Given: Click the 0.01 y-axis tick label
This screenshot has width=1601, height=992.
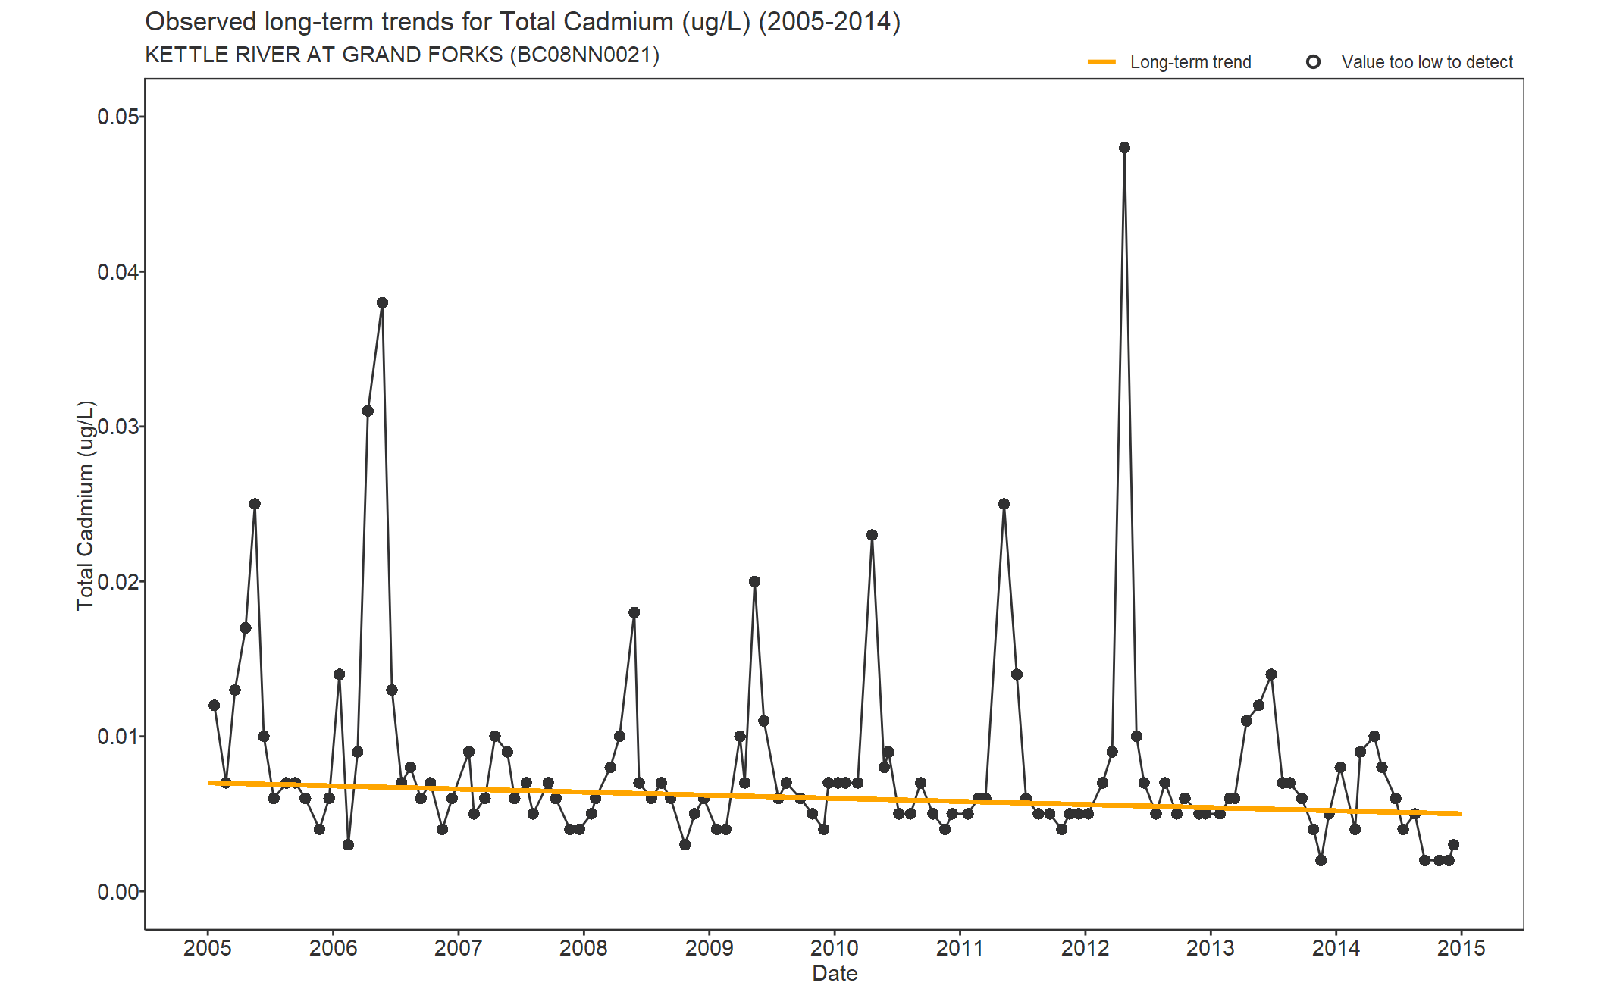Looking at the screenshot, I should coord(118,737).
